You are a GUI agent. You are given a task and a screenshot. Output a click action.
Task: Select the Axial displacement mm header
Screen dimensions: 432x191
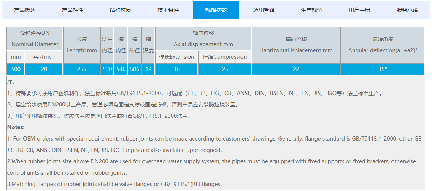click(203, 39)
